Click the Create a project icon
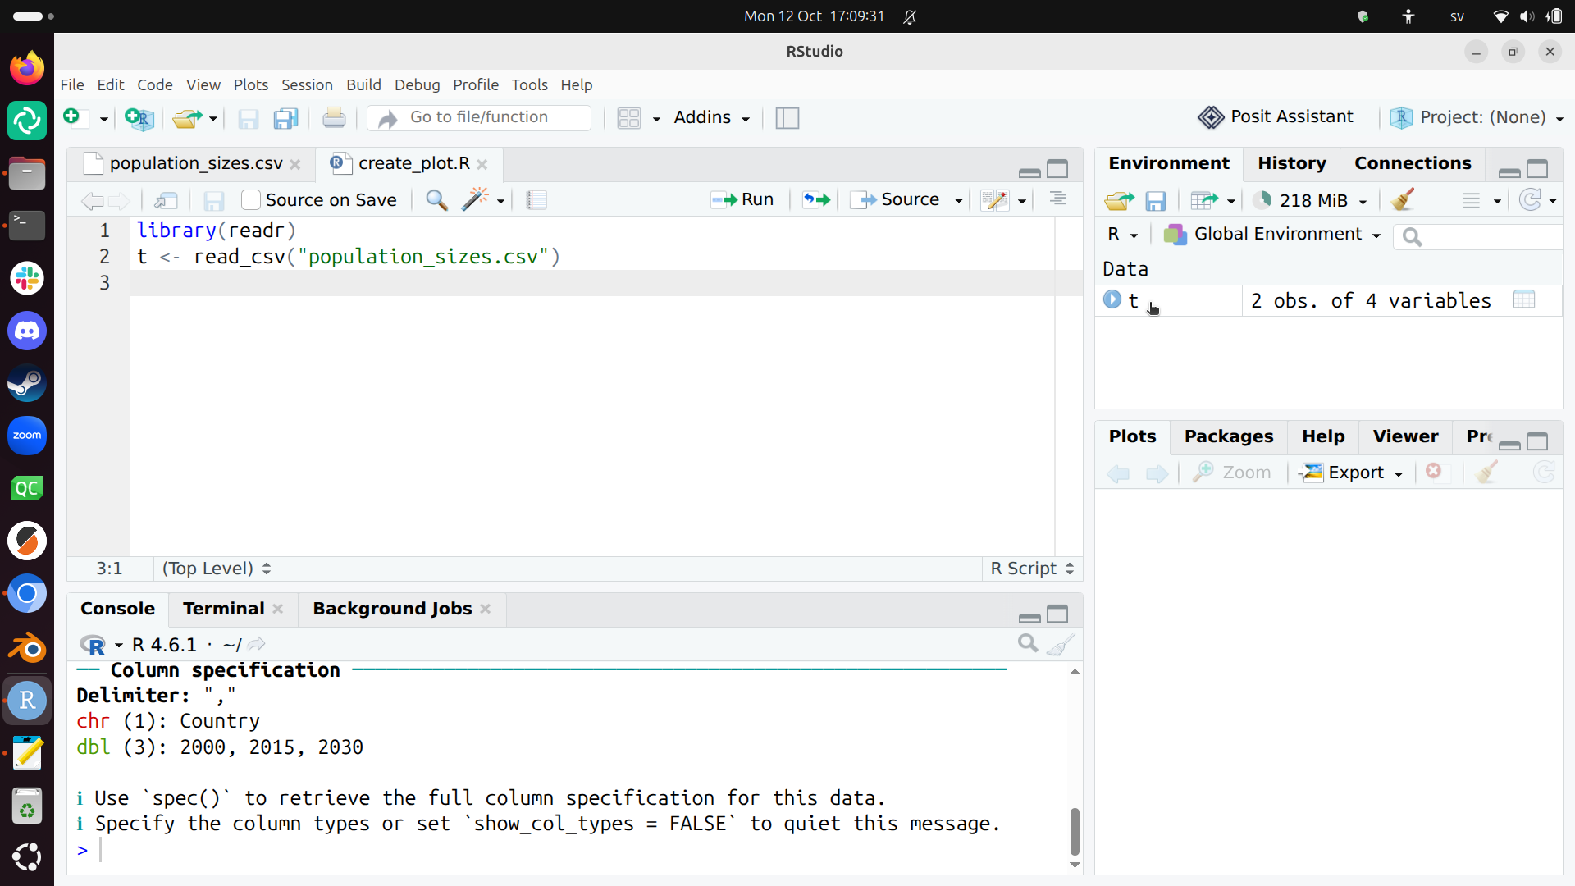This screenshot has height=886, width=1575. (139, 118)
